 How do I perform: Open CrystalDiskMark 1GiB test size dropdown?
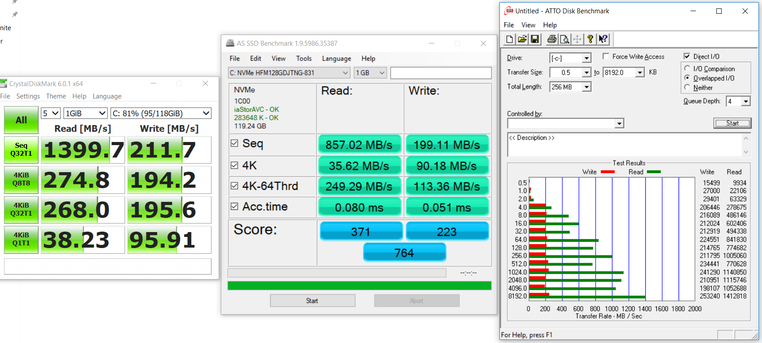pyautogui.click(x=86, y=113)
